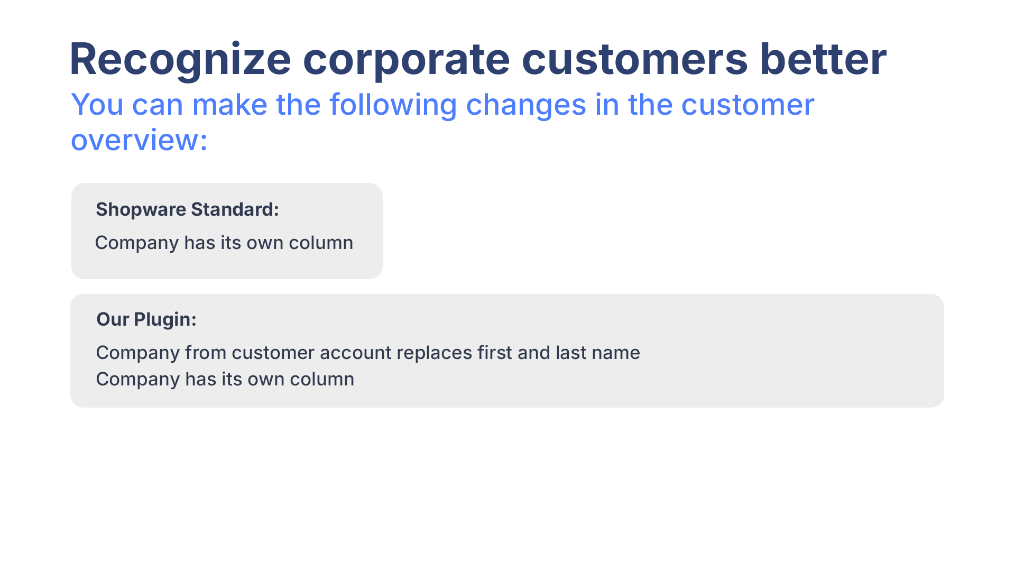
Task: Click the word "better" in the headline
Action: 823,59
